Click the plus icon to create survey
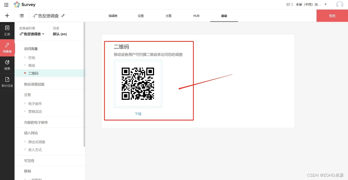The image size is (348, 180). 7,16
